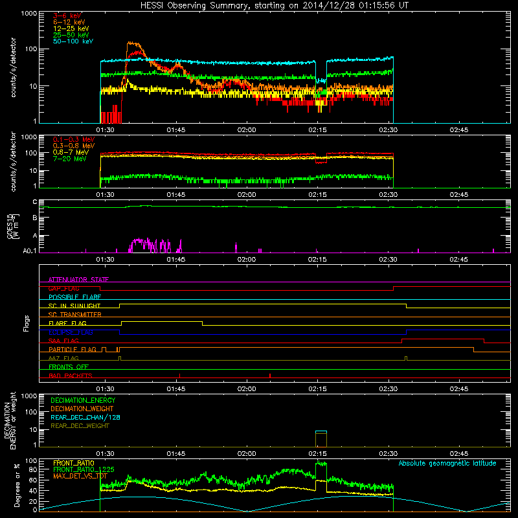Image resolution: width=518 pixels, height=518 pixels.
Task: Click the 02:30 time tick under the GOES panel
Action: [388, 260]
